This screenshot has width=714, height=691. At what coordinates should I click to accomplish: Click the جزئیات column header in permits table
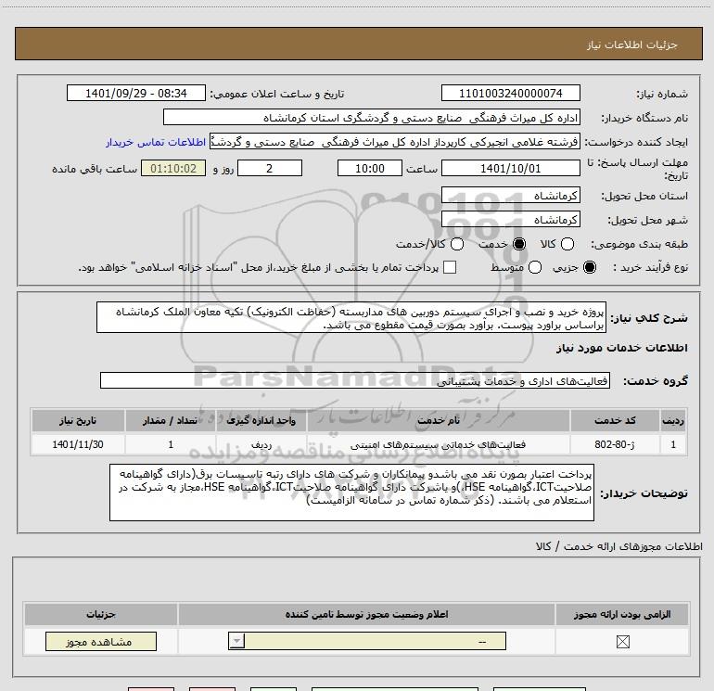pyautogui.click(x=101, y=614)
